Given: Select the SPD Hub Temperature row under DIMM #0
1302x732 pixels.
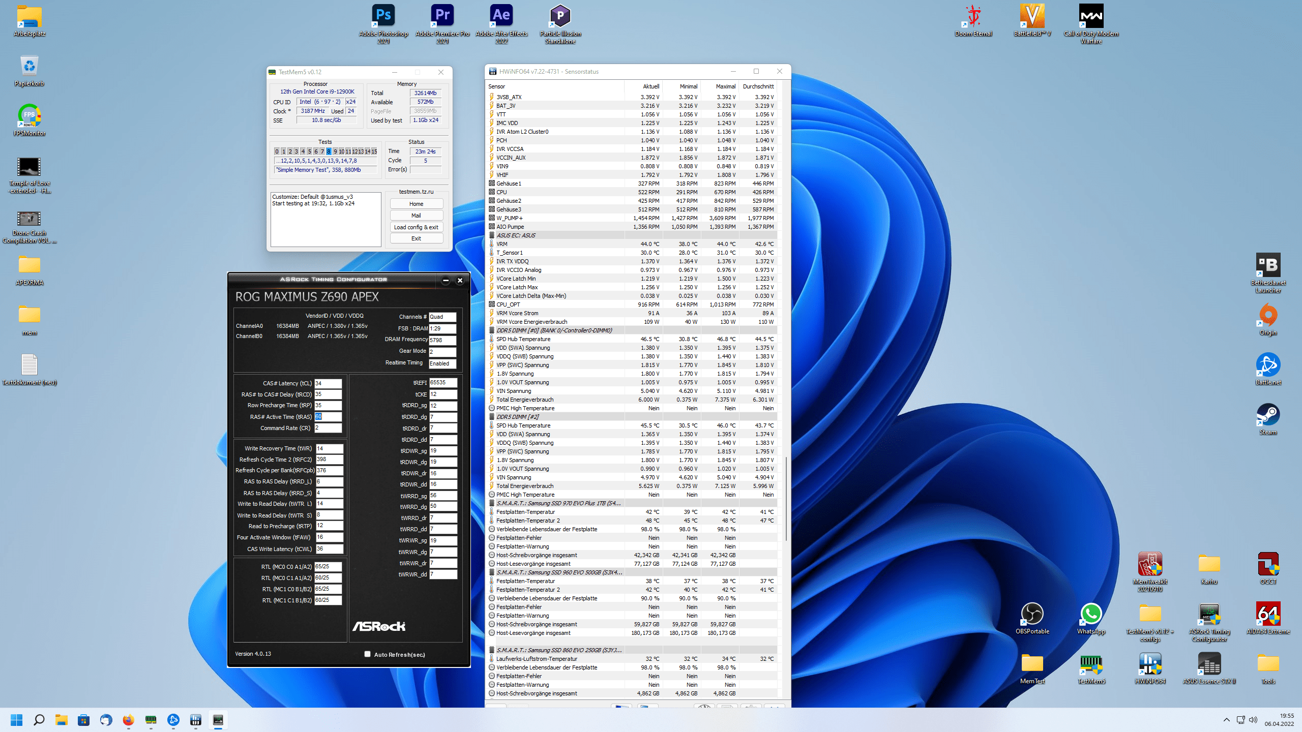Looking at the screenshot, I should tap(632, 339).
